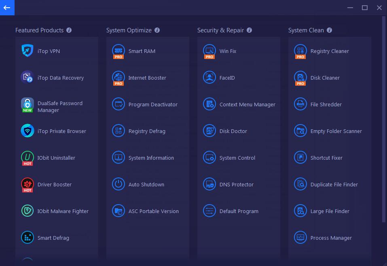Viewport: 387px width, 266px height.
Task: Click the Security & Repair heading
Action: coord(220,30)
